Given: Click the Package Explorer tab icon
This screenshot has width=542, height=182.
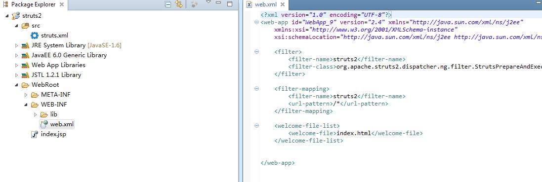Looking at the screenshot, I should click(6, 4).
